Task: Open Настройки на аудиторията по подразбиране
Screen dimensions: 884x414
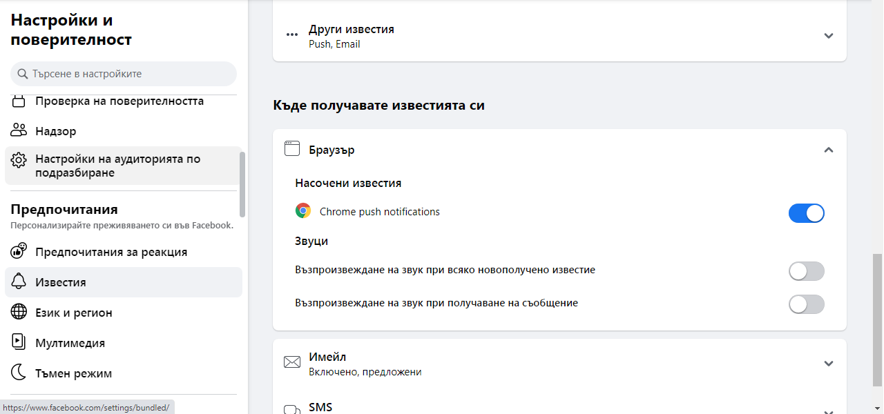Action: coord(117,166)
